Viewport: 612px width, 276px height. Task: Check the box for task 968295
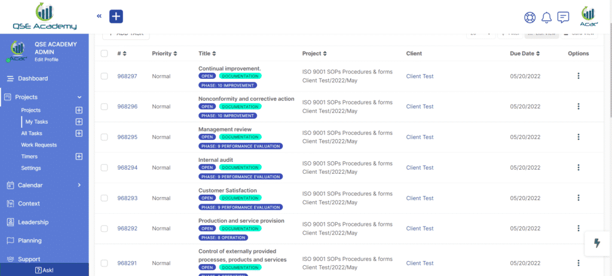click(104, 137)
